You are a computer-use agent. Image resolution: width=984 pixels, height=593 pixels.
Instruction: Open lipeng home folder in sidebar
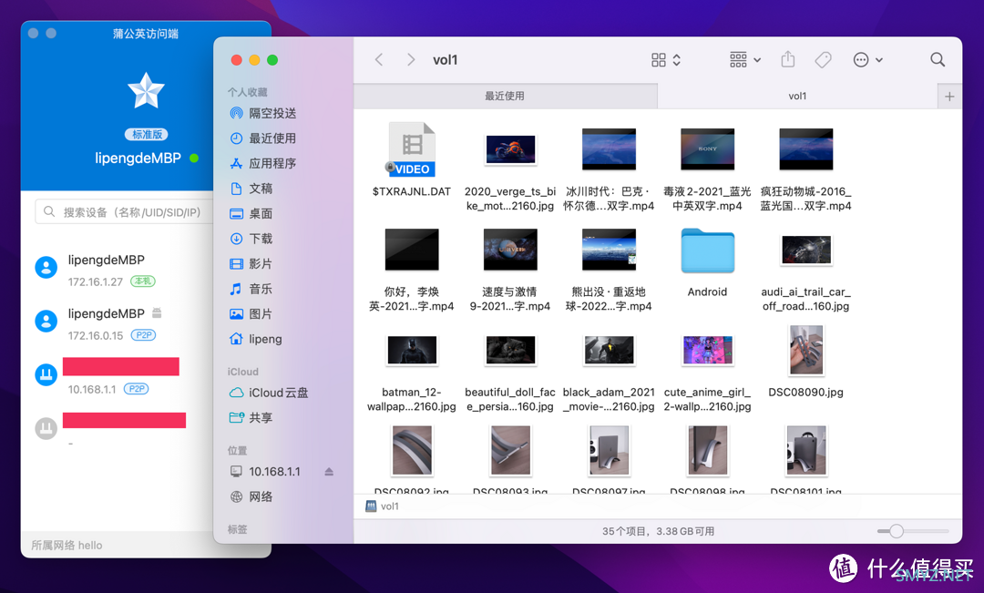pos(257,339)
